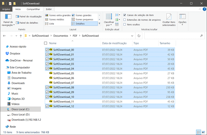Viewport: 207px width, 135px height.
Task: Switch to the Compartilhar ribbon tab
Action: (33, 10)
